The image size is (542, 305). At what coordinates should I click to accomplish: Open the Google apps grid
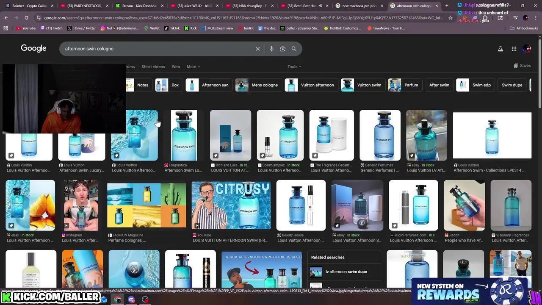[x=514, y=49]
